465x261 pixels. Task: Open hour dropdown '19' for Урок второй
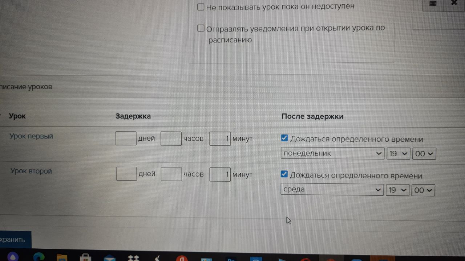tap(397, 190)
